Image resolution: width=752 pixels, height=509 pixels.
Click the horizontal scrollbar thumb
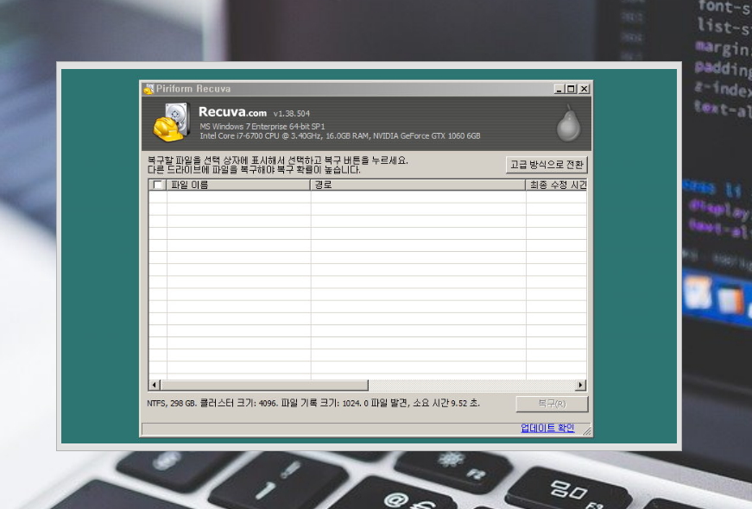coord(264,385)
